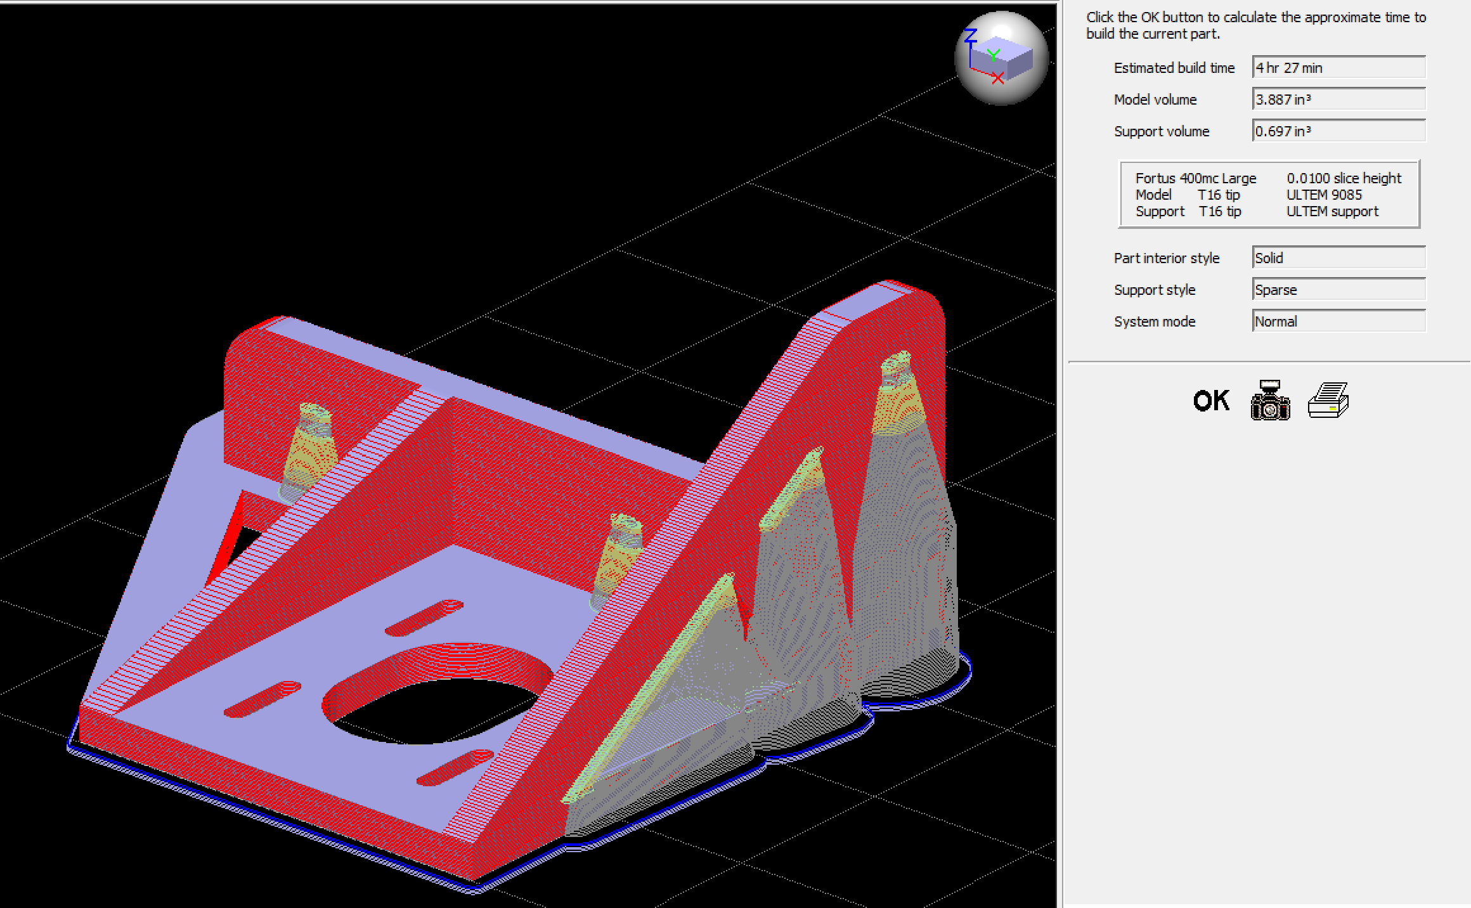Click the System mode Normal field
The image size is (1471, 908).
click(1338, 321)
